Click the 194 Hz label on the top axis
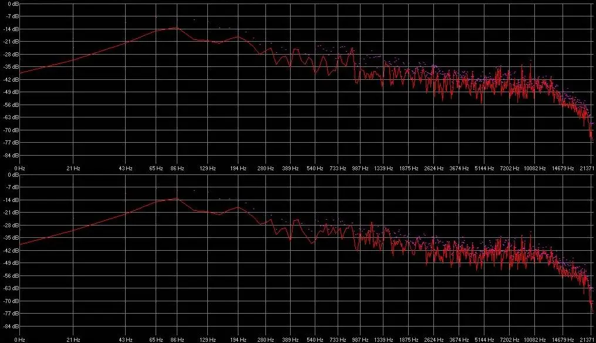Viewport: 596px width, 343px height. point(238,168)
